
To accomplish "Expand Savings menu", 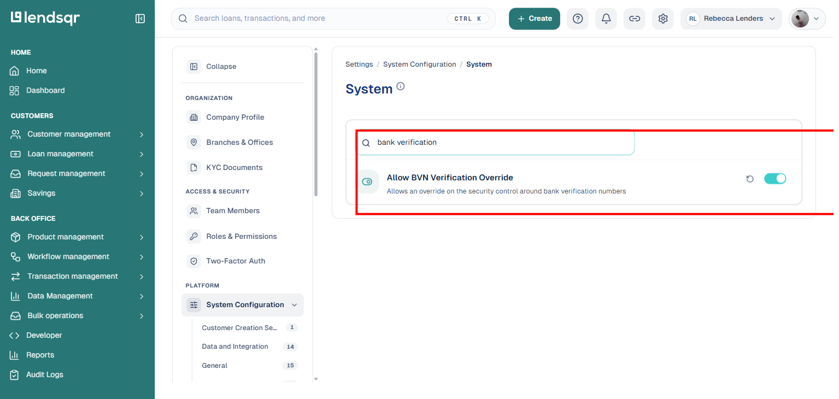I will click(x=77, y=193).
